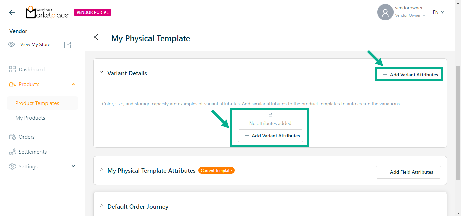Image resolution: width=461 pixels, height=216 pixels.
Task: Click the Orders sidebar icon
Action: [x=12, y=137]
